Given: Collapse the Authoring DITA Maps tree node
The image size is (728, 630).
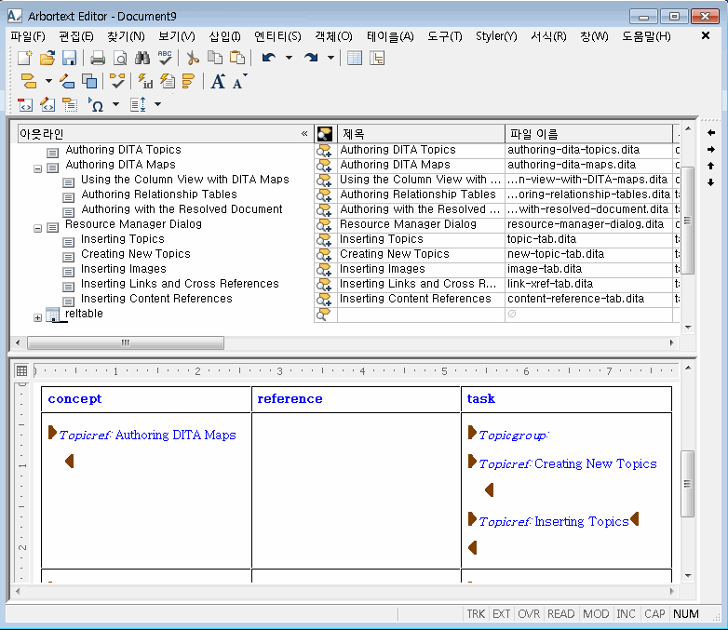Looking at the screenshot, I should (x=37, y=169).
